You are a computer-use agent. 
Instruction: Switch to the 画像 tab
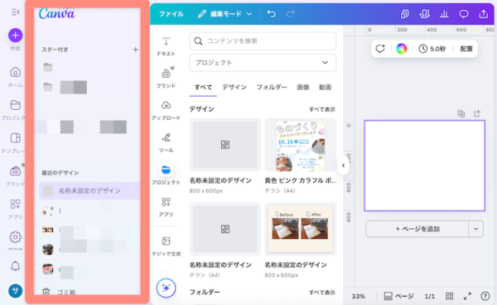(x=303, y=87)
